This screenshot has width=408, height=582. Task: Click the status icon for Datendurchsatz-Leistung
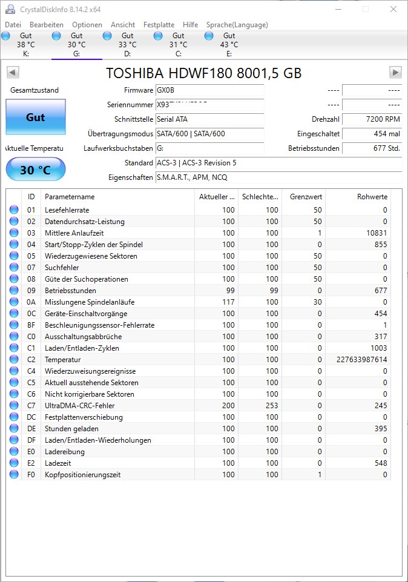pyautogui.click(x=14, y=221)
